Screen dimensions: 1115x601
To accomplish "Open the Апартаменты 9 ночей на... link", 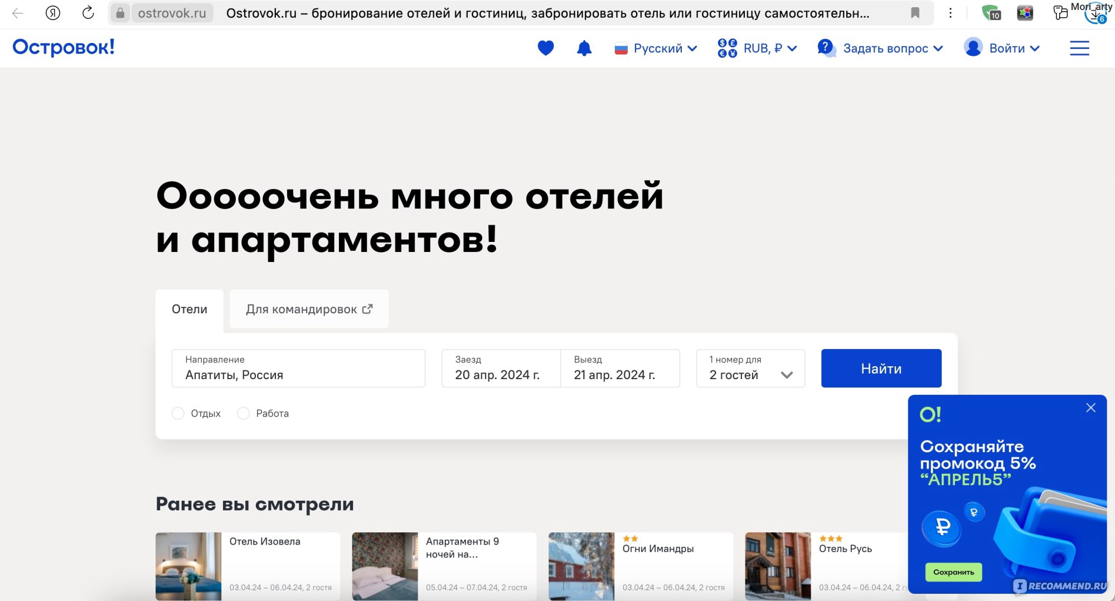I will [x=463, y=548].
